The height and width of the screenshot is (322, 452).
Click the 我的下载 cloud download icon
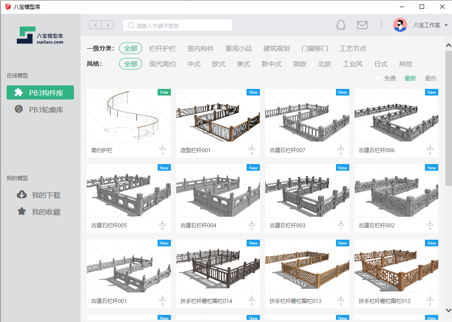22,195
